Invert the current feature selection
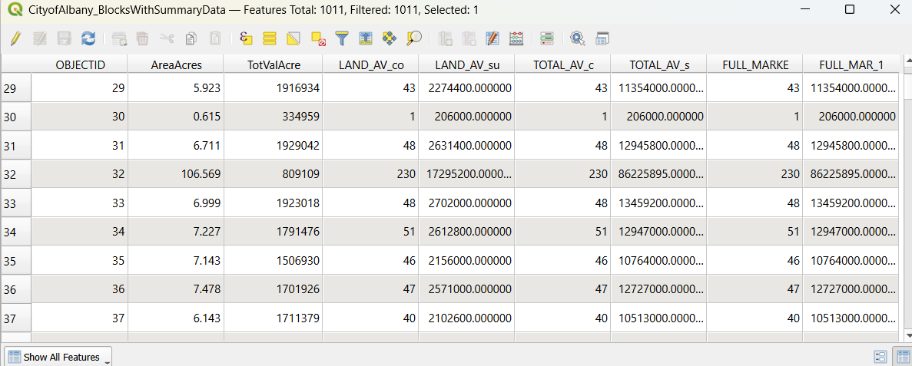 [293, 38]
